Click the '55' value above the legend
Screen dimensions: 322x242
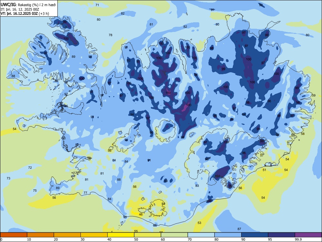(136, 231)
